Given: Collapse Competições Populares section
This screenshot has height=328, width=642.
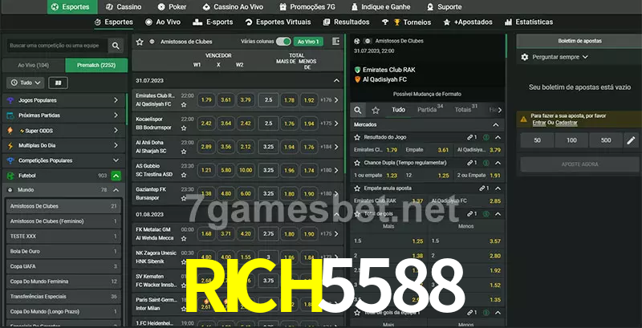Looking at the screenshot, I should (116, 160).
